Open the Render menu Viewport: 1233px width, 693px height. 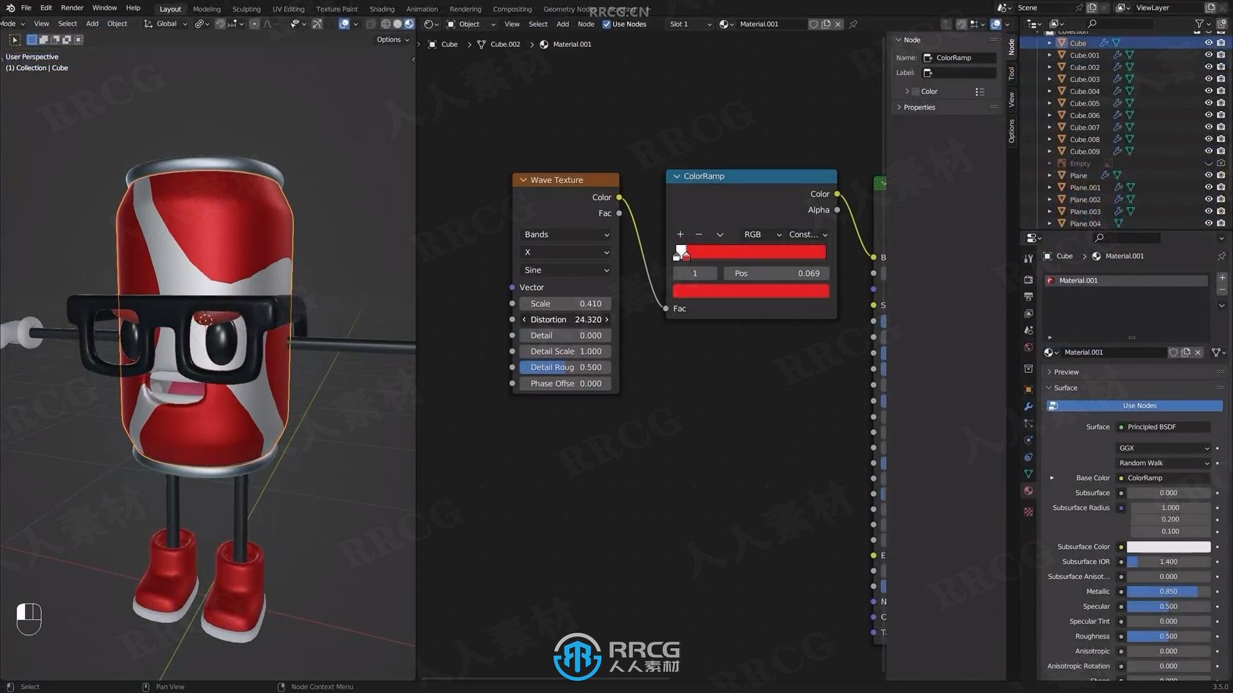[72, 8]
